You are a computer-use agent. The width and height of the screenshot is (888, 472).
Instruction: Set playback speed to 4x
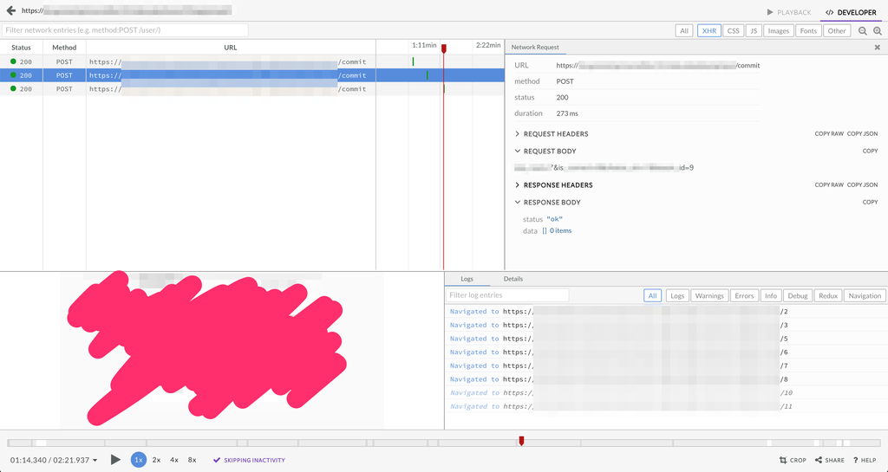[x=174, y=460]
